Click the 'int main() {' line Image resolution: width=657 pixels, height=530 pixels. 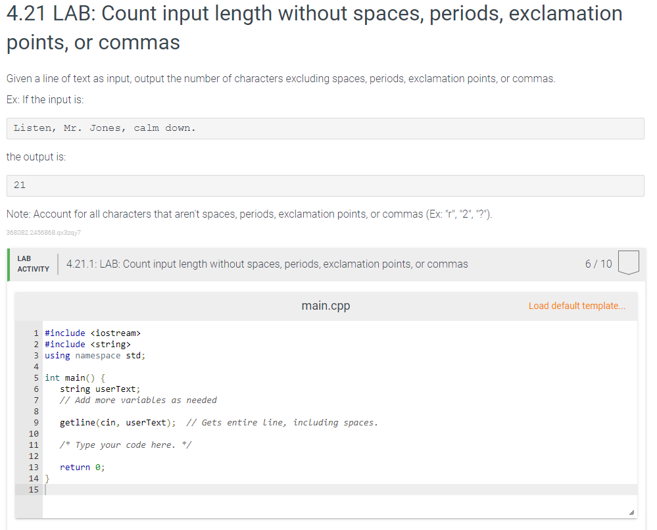pyautogui.click(x=75, y=378)
